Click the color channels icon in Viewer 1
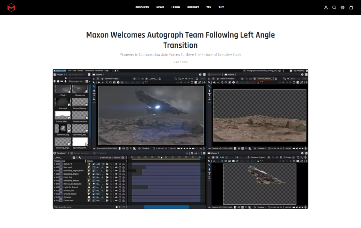This screenshot has height=228, width=361. coord(94,79)
